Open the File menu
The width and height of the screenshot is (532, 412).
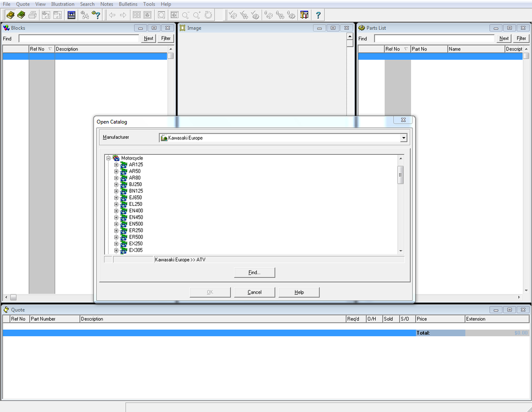[x=6, y=4]
